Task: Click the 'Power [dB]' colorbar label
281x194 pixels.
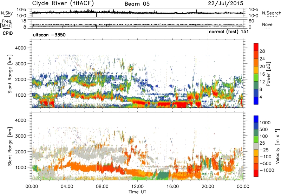Action: tap(268, 74)
